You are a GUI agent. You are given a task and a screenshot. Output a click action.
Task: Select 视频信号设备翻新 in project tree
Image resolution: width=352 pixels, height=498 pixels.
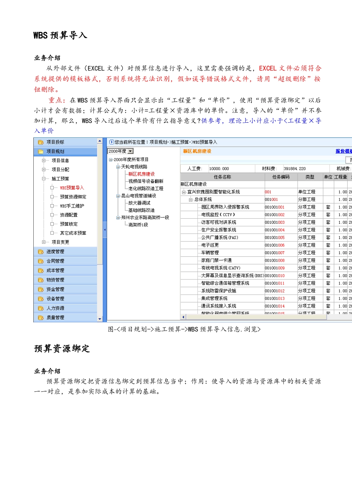(146, 181)
